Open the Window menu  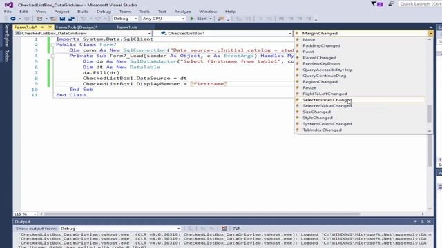[x=208, y=12]
